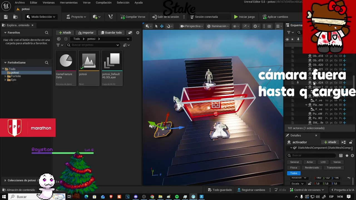The width and height of the screenshot is (356, 200).
Task: Focus the Buscar en potosi search field
Action: tap(93, 45)
